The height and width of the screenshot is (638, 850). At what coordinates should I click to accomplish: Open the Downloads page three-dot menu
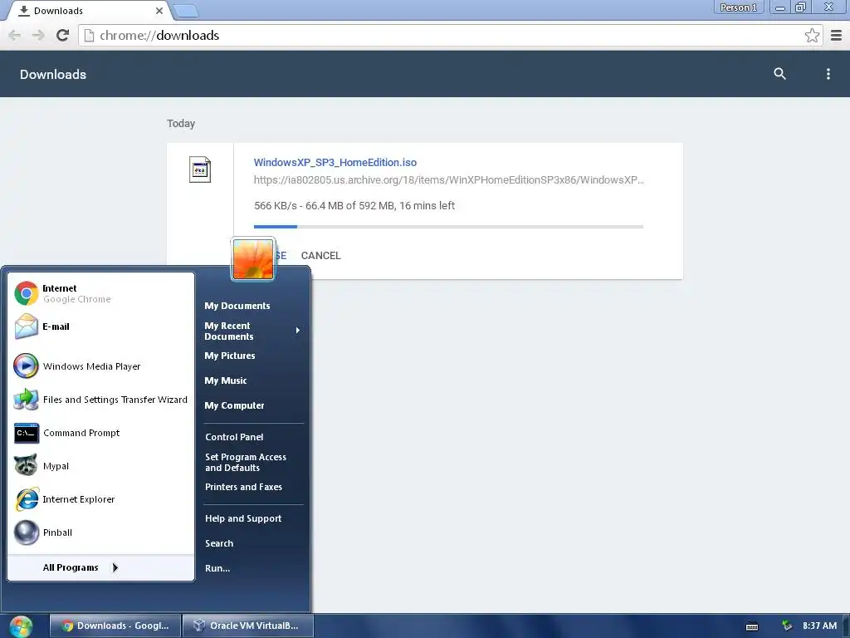click(828, 74)
